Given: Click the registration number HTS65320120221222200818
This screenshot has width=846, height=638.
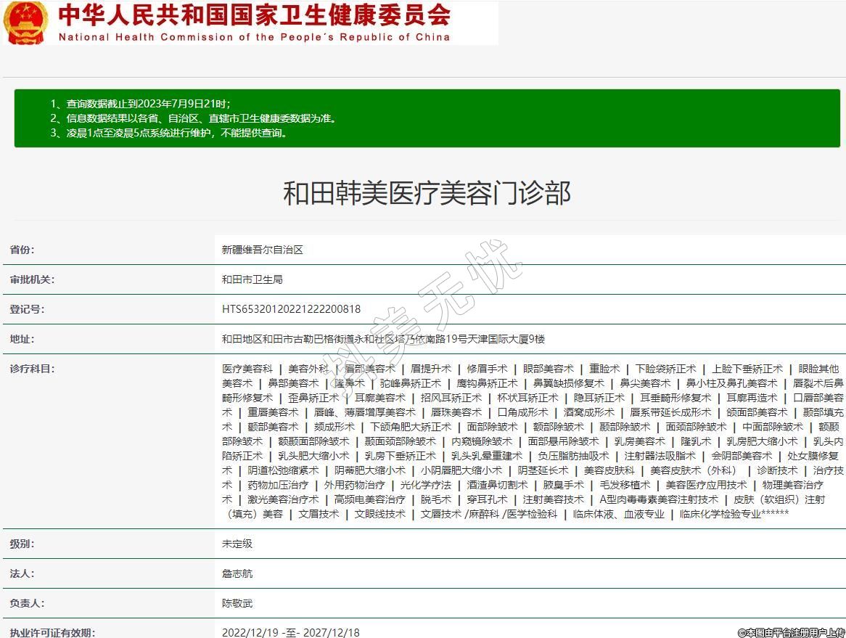Looking at the screenshot, I should click(291, 309).
